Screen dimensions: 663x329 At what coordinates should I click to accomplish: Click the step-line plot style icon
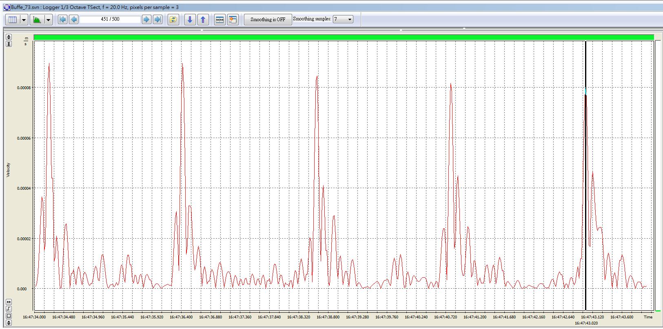coord(9,309)
